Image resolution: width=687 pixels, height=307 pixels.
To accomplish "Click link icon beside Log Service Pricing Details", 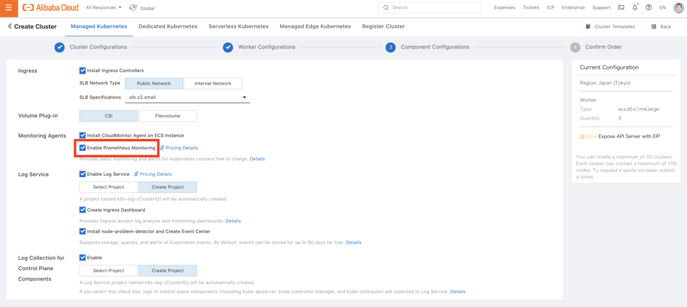I will pyautogui.click(x=136, y=174).
